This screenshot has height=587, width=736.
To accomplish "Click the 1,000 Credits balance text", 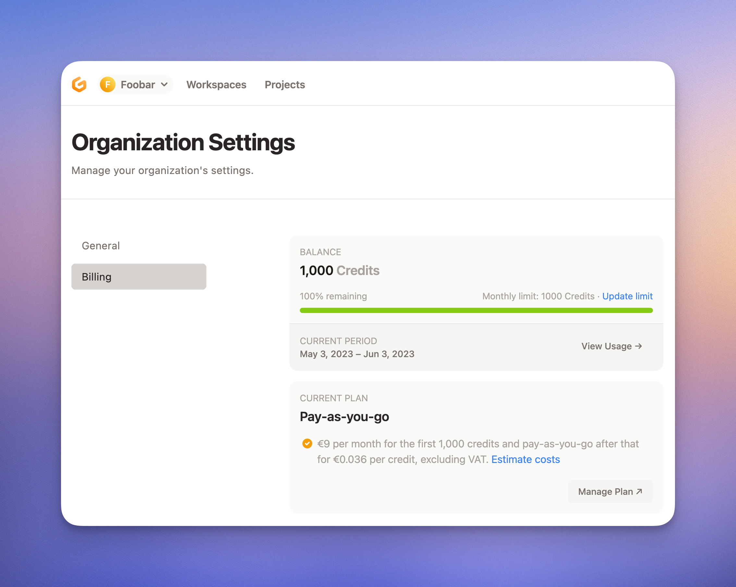I will pos(339,270).
